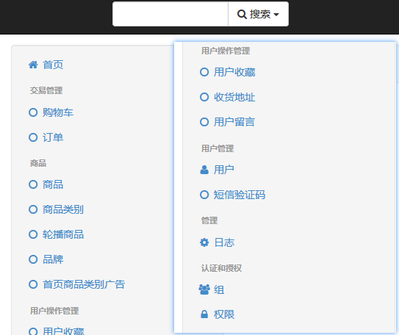Open the 权限 entry
The height and width of the screenshot is (335, 399).
[224, 314]
